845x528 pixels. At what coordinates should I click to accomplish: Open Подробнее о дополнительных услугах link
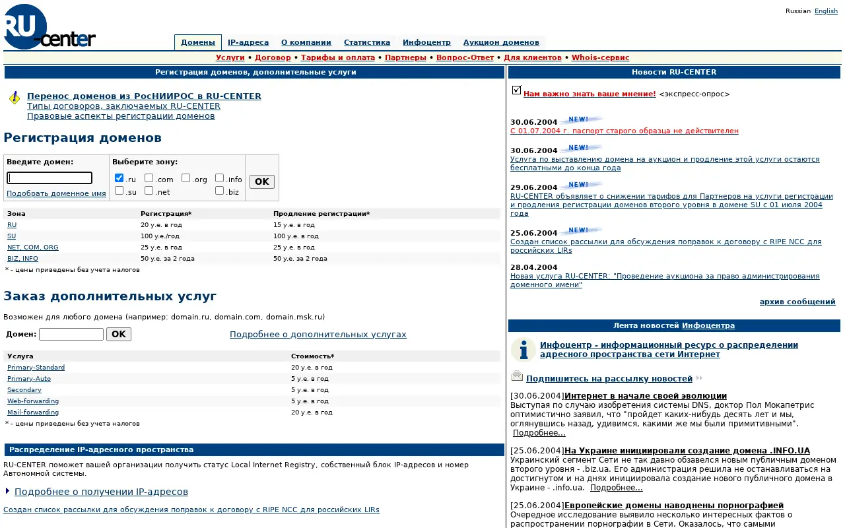tap(318, 335)
